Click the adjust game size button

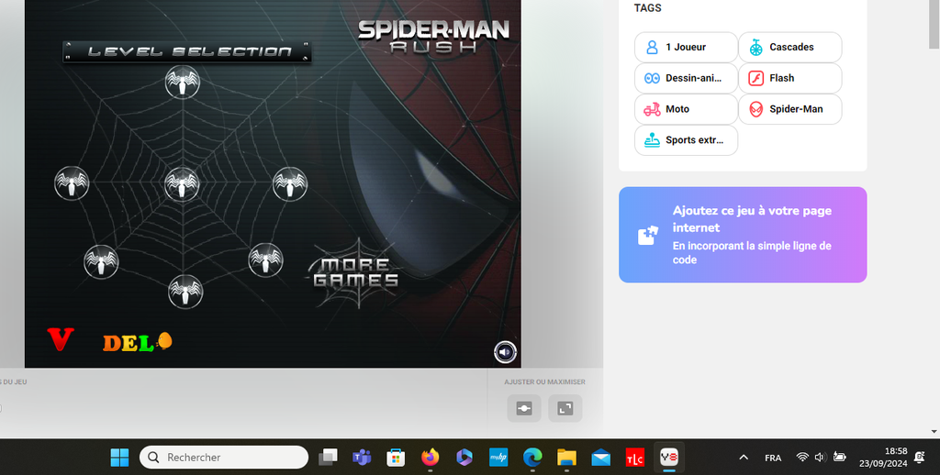(x=524, y=409)
